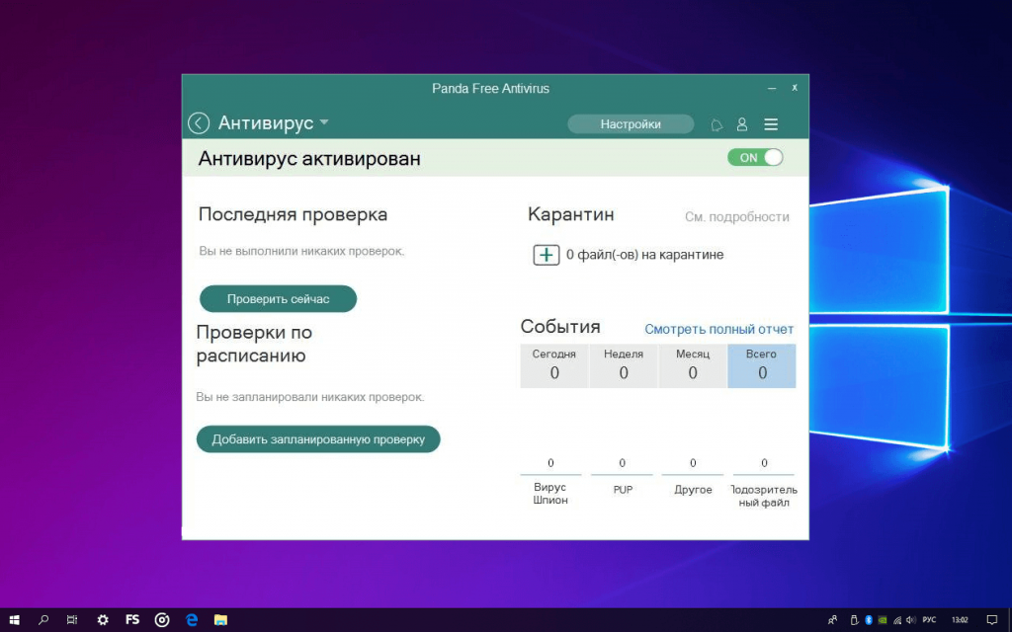Click the back arrow icon
Viewport: 1012px width, 632px height.
198,123
